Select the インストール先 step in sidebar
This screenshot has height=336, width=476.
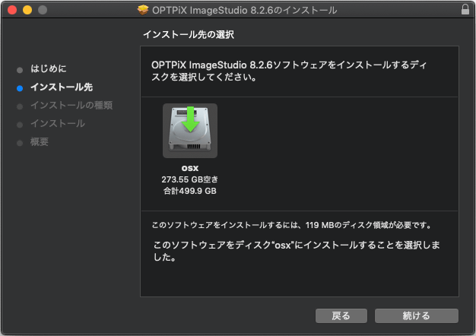coord(62,87)
